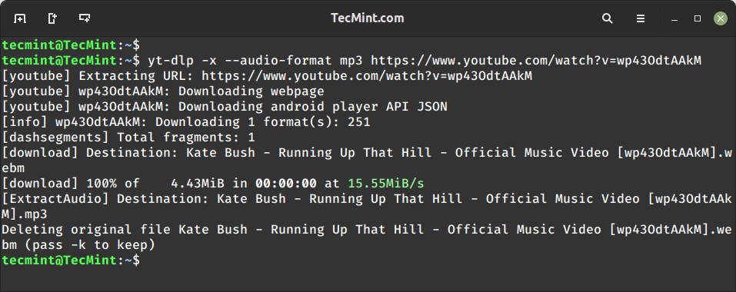736x292 pixels.
Task: Click the Downloading android player API JSON line
Action: point(225,107)
